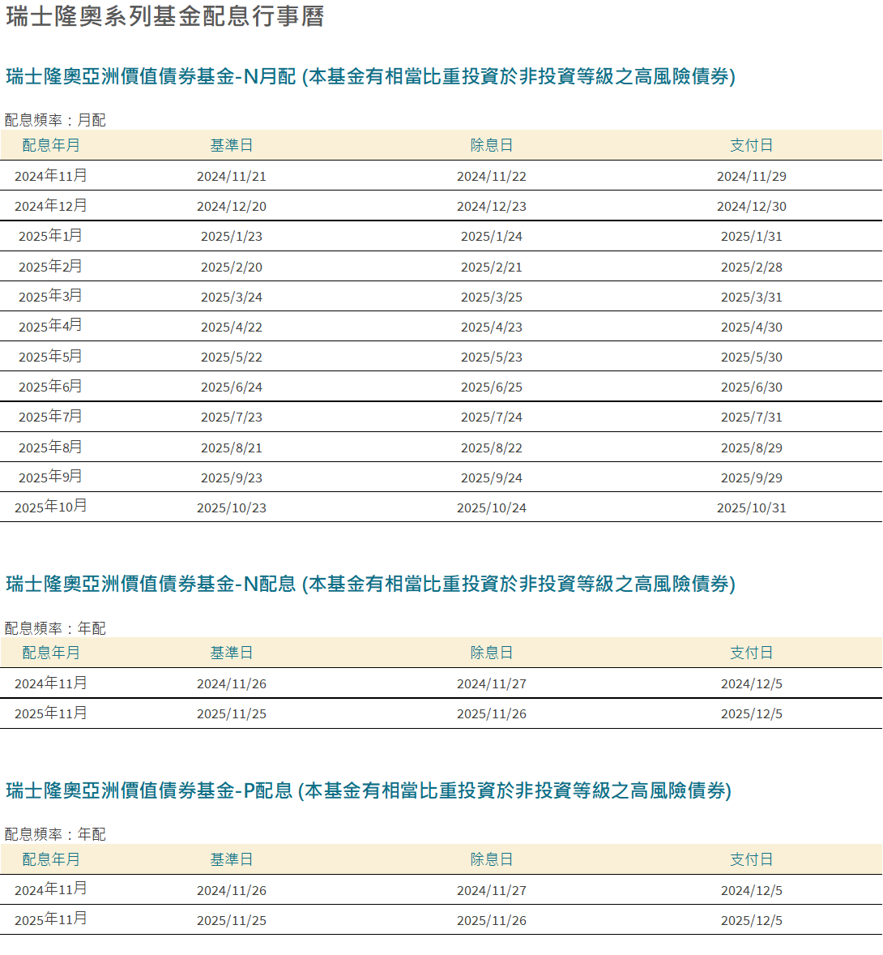Click basis date 2025/6/24
The image size is (883, 955).
pyautogui.click(x=232, y=388)
